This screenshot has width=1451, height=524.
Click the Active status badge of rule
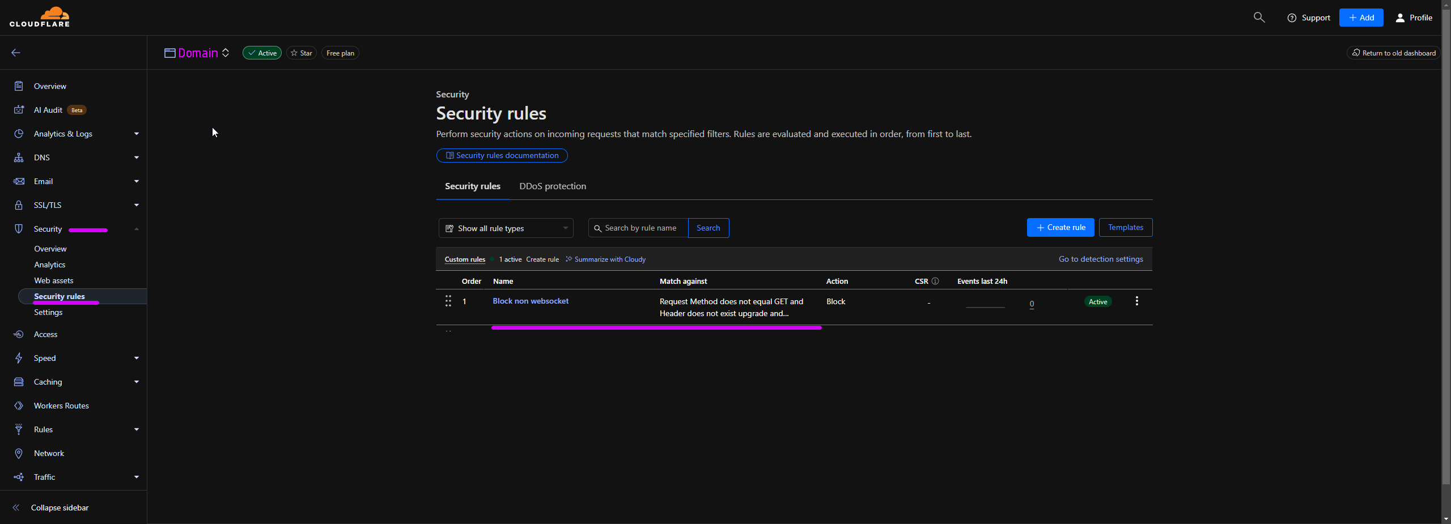[1097, 302]
